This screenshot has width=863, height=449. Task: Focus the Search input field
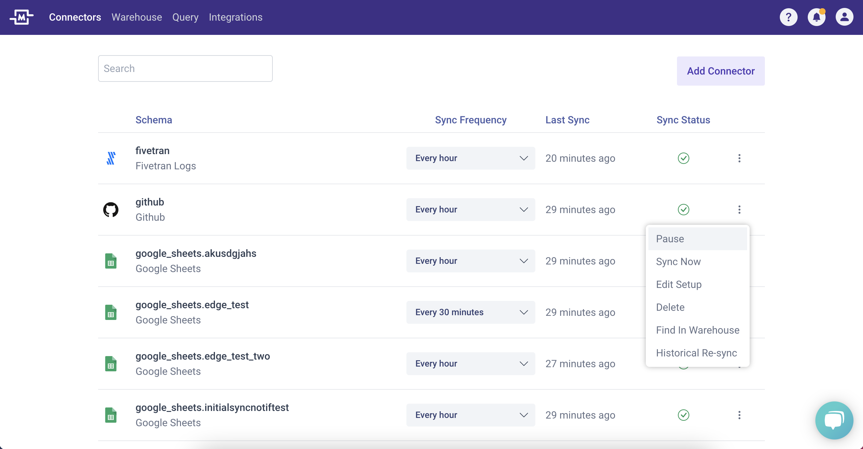click(185, 68)
